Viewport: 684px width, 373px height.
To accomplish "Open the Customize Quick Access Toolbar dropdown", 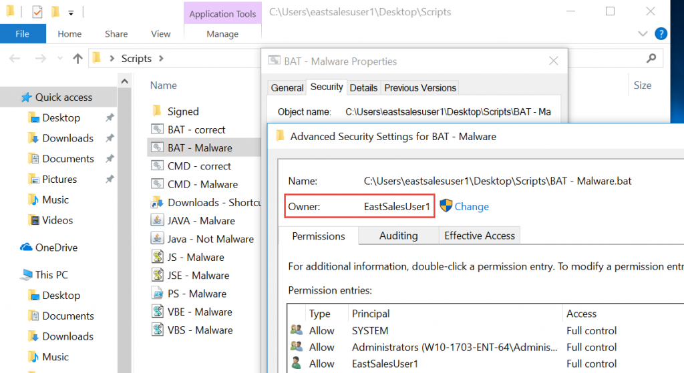I will pos(71,13).
